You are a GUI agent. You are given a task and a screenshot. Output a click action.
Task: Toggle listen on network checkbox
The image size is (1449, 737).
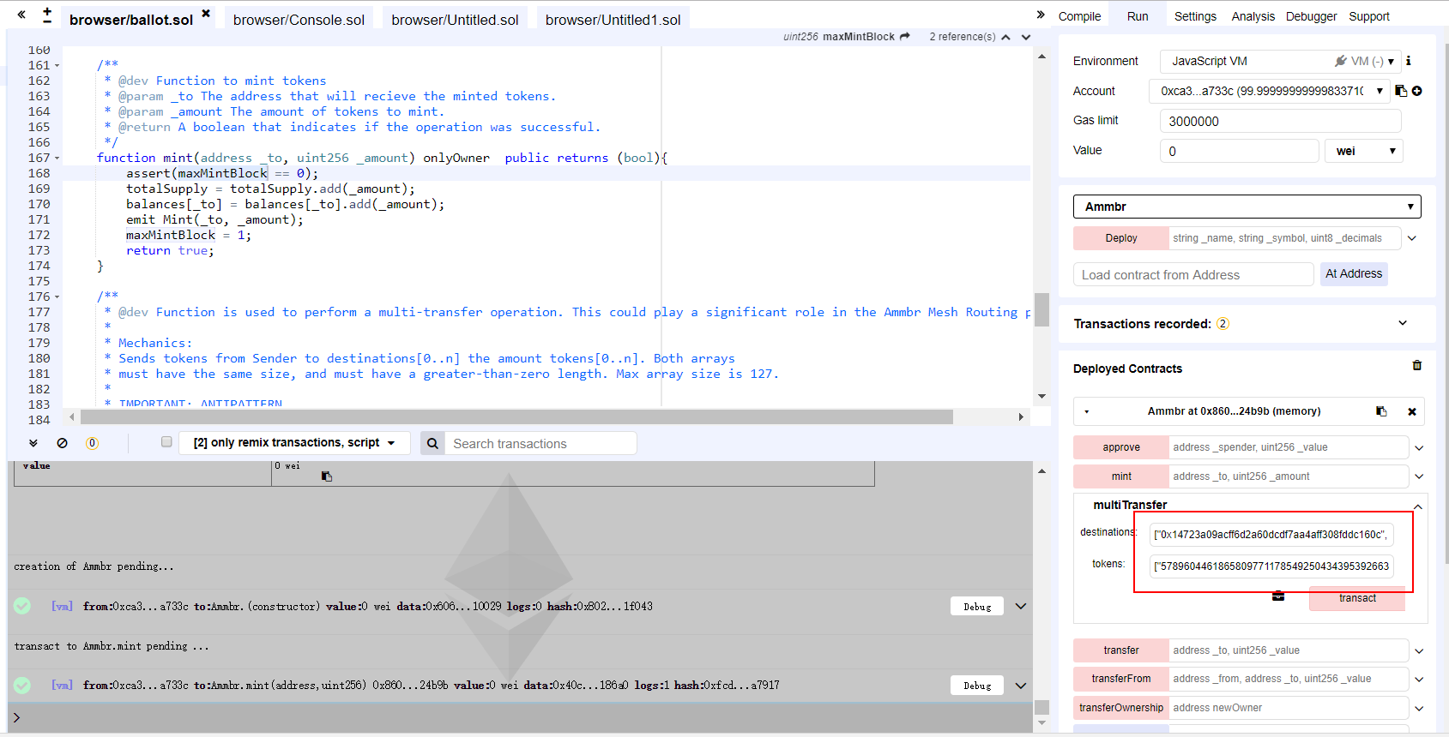(x=166, y=442)
